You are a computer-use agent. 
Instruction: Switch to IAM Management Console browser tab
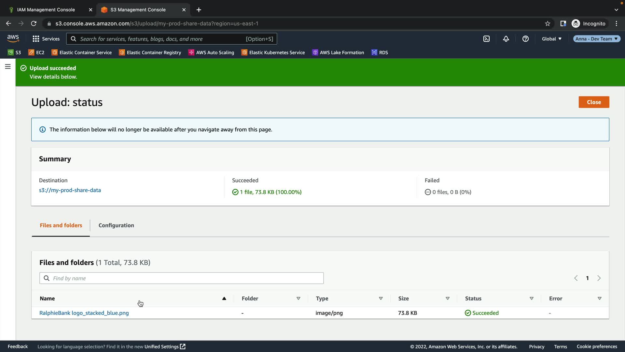(46, 10)
